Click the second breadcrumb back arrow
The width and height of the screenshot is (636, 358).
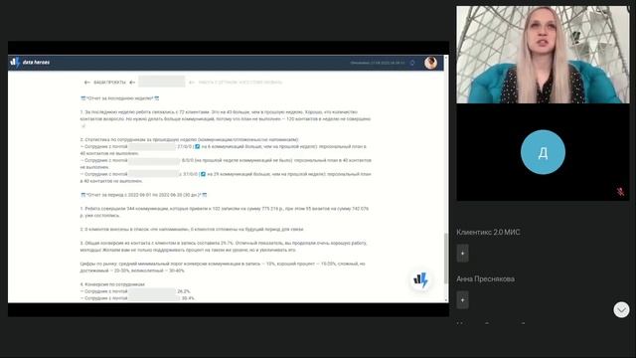click(132, 83)
